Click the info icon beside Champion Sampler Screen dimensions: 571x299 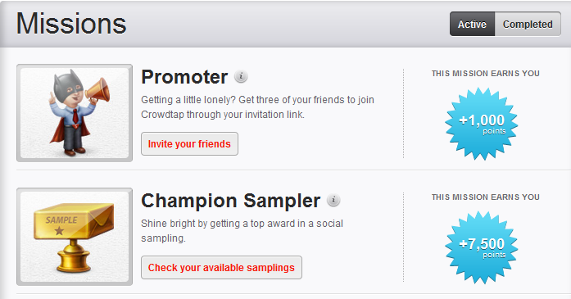click(x=333, y=200)
